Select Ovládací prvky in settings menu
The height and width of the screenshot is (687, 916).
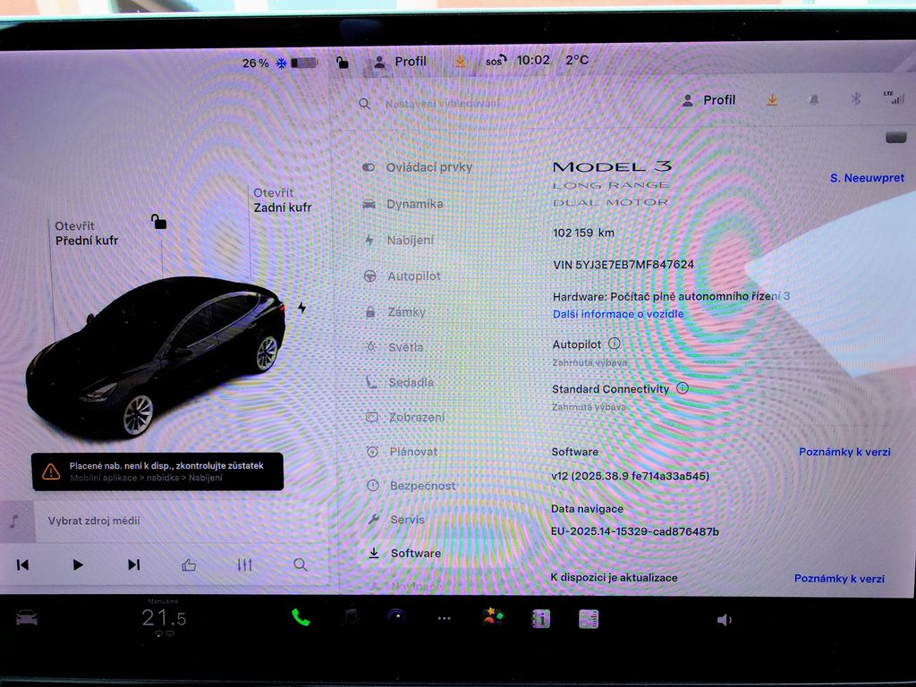(x=428, y=167)
